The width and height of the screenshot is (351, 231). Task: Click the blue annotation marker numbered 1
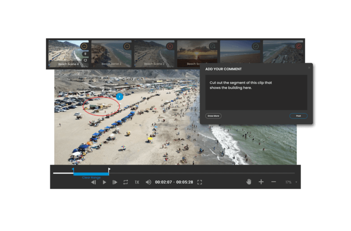tap(119, 97)
